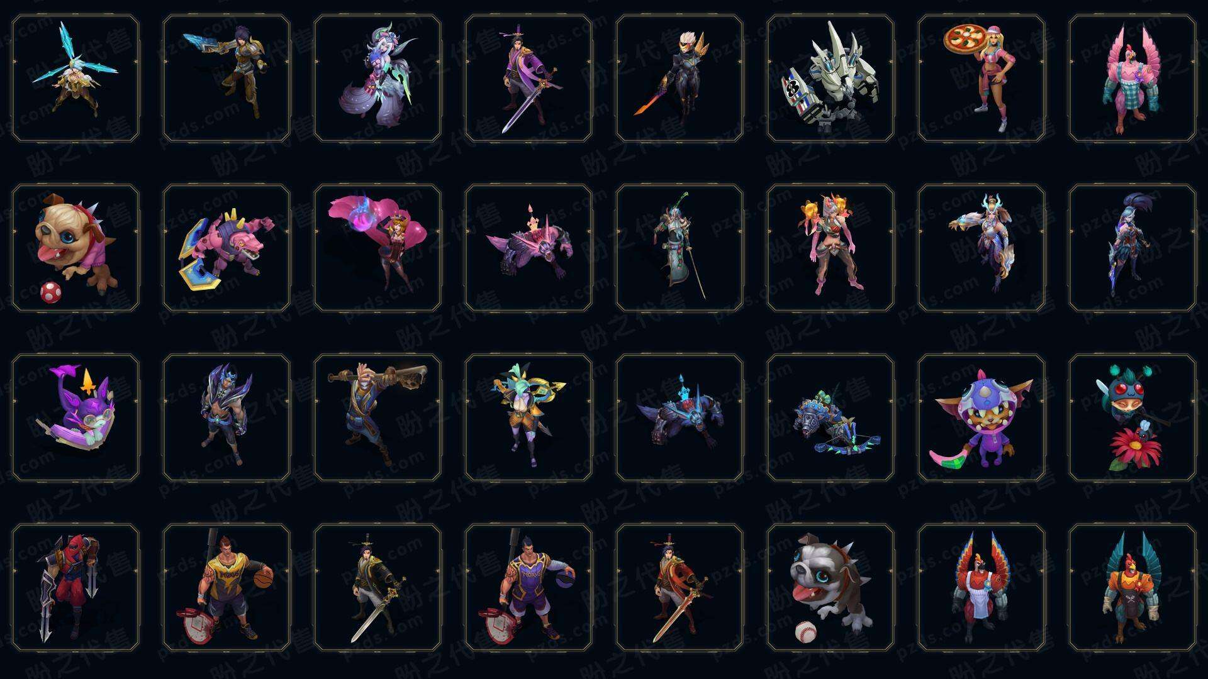
Task: Choose the bee character with red flower
Action: [x=1132, y=418]
